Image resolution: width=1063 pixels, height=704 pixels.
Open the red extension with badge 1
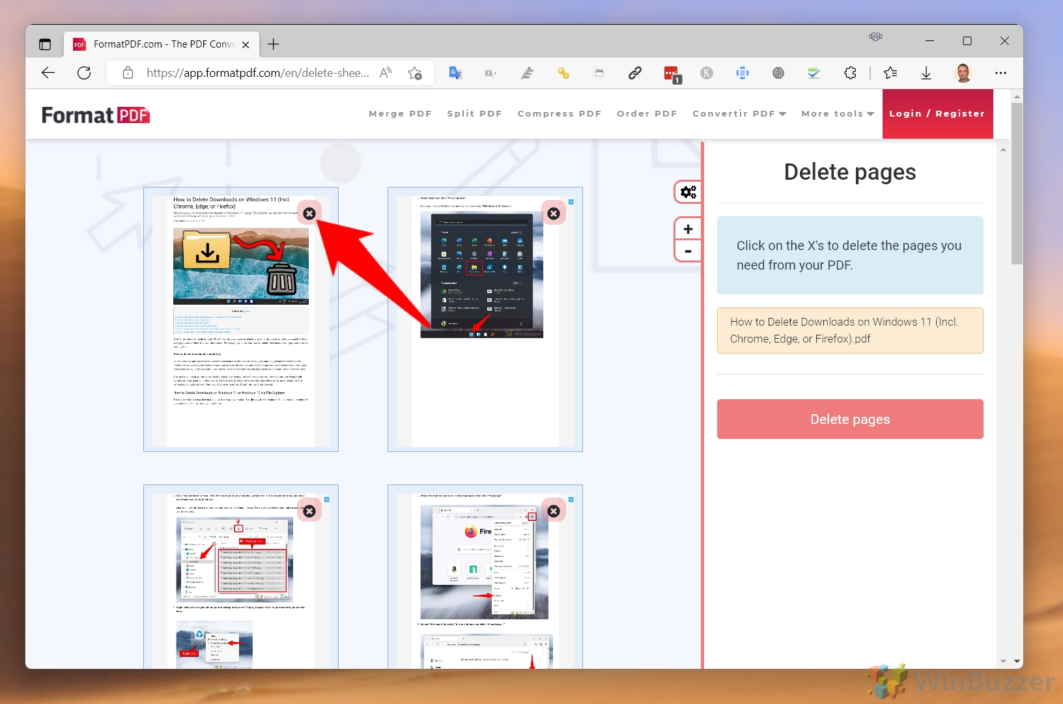coord(672,74)
